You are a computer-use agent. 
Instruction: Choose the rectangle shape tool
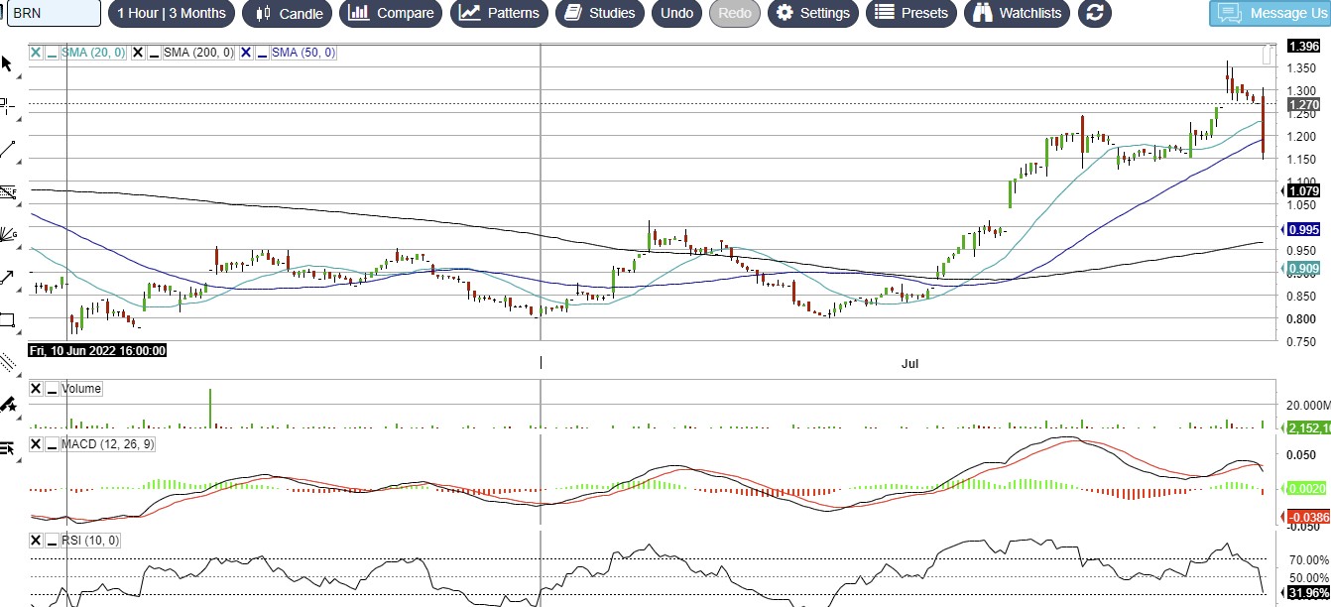pos(7,319)
